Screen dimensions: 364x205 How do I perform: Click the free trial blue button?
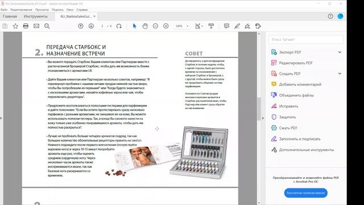(306, 193)
